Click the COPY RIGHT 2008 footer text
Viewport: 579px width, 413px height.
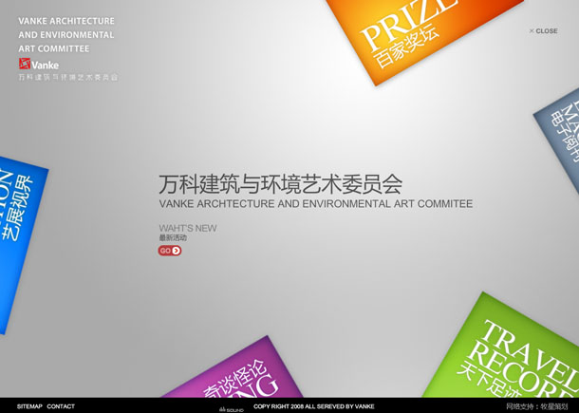pos(313,406)
